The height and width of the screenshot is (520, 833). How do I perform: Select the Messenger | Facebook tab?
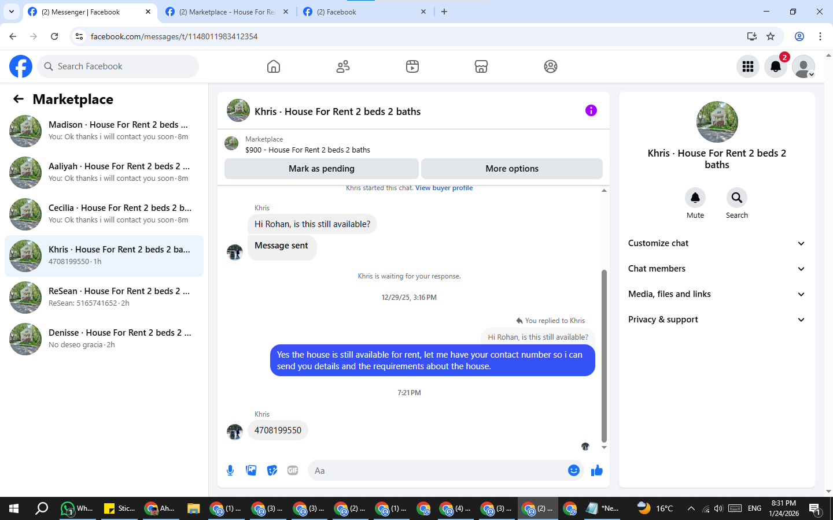[x=90, y=12]
